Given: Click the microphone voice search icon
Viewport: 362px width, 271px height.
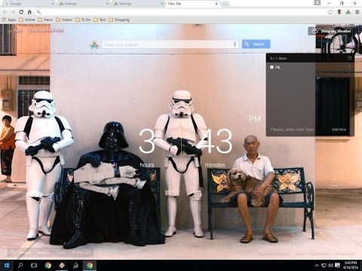Looking at the screenshot, I should point(235,44).
